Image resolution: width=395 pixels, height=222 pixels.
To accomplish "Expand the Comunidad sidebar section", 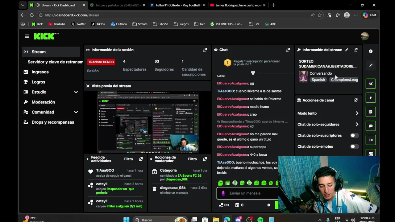I will (x=76, y=112).
